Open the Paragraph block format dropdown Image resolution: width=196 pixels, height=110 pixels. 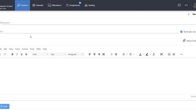pos(76,54)
